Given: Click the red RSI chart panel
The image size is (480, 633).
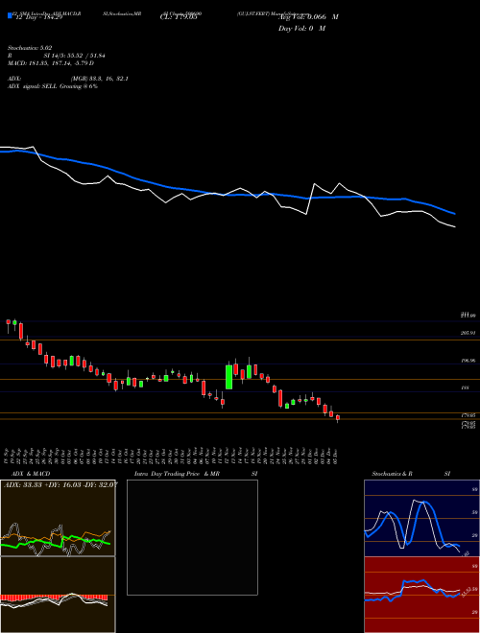Looking at the screenshot, I should 421,595.
